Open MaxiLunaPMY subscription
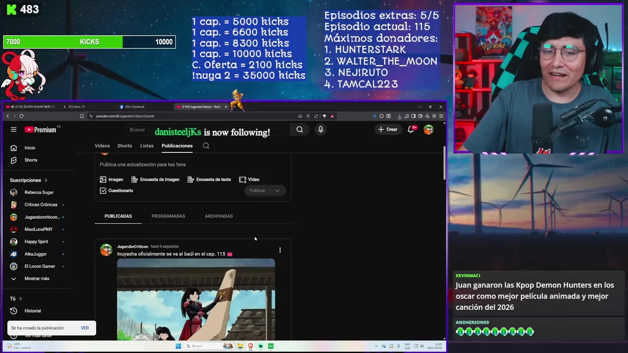This screenshot has height=353, width=628. pyautogui.click(x=39, y=229)
